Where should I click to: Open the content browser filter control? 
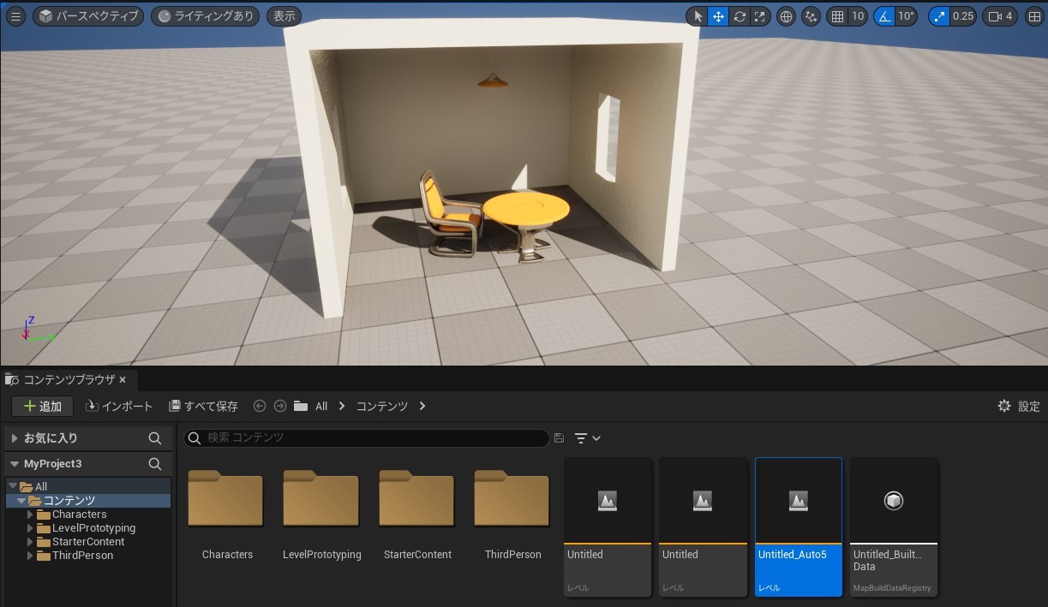point(581,437)
